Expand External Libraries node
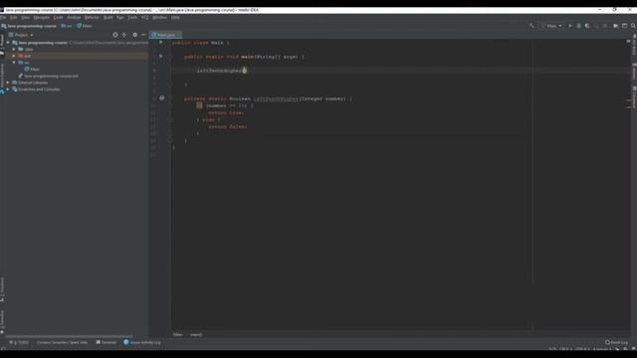This screenshot has width=637, height=358. (8, 83)
